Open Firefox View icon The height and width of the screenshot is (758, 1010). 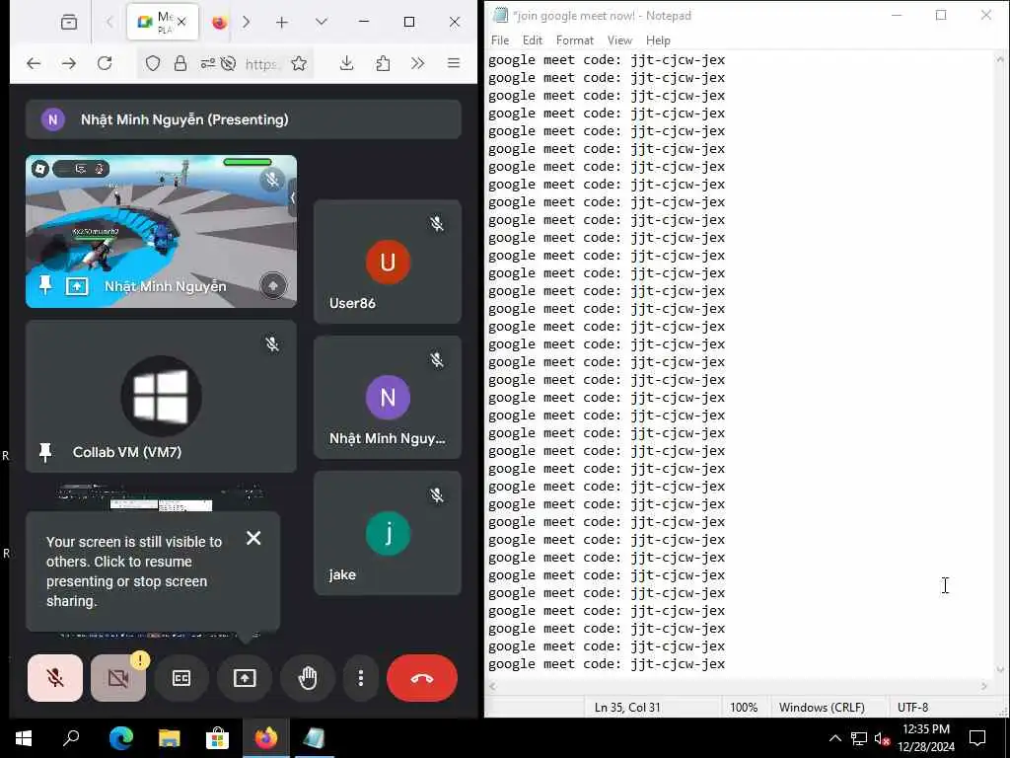pos(69,23)
